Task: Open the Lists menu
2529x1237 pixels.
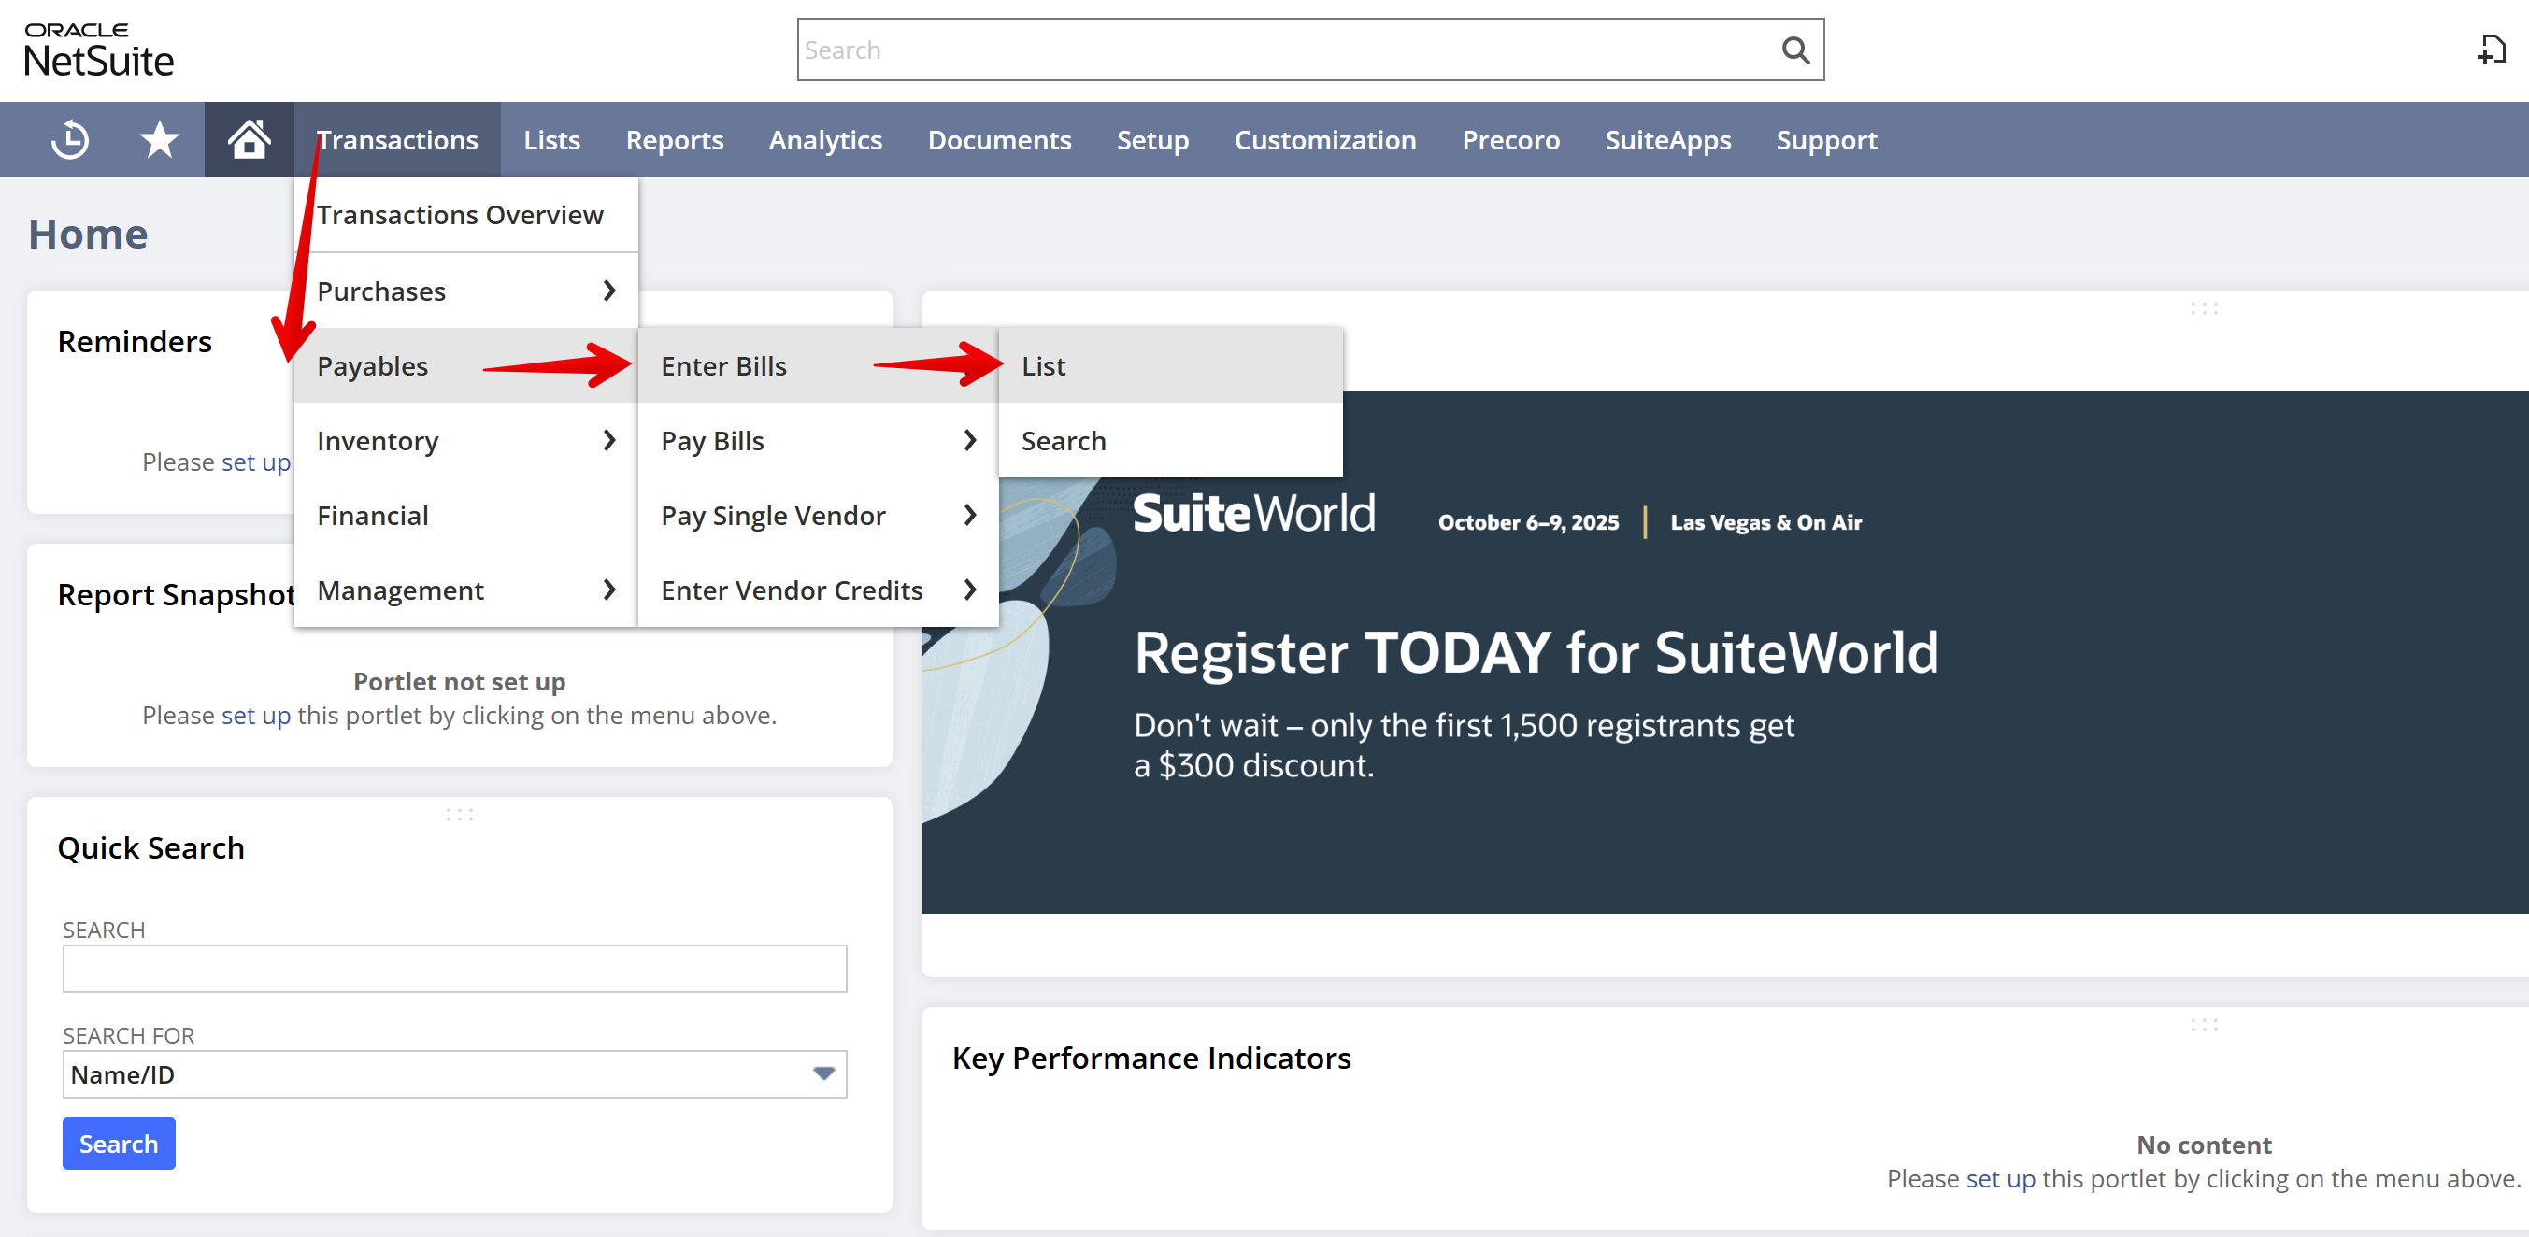Action: pos(551,139)
